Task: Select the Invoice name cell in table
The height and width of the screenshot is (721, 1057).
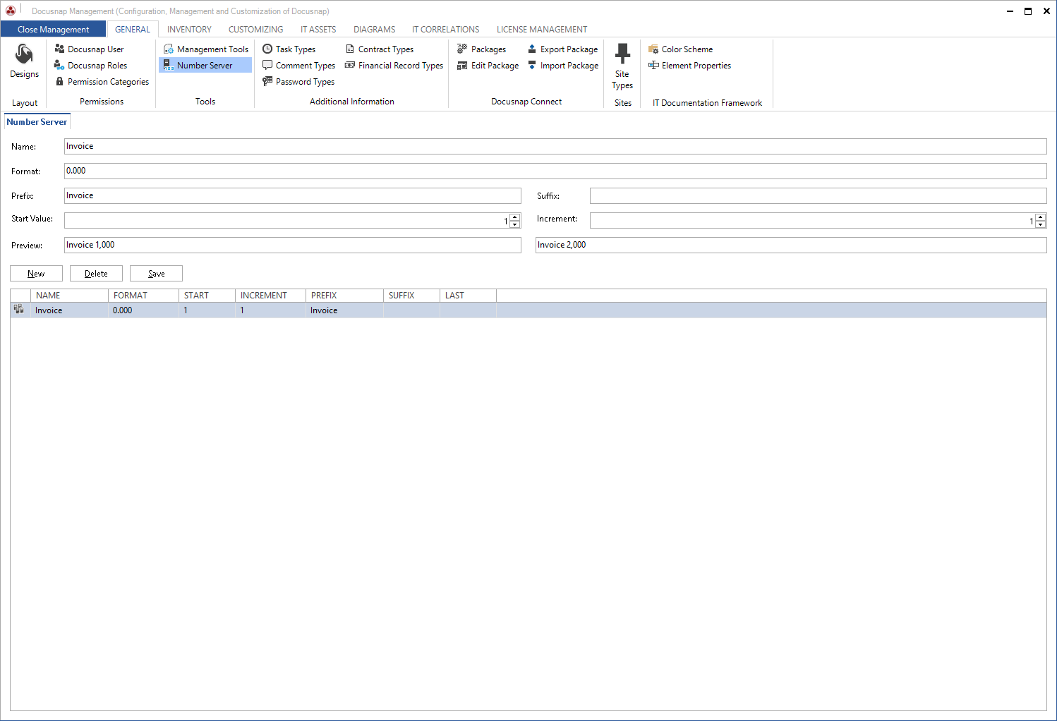Action: pyautogui.click(x=69, y=310)
